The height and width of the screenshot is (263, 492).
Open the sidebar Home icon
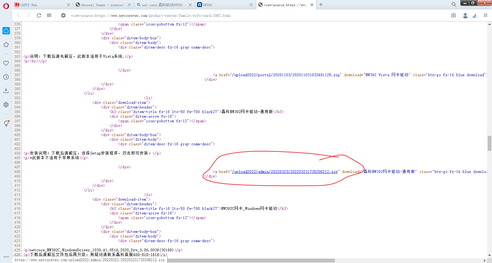[6, 31]
